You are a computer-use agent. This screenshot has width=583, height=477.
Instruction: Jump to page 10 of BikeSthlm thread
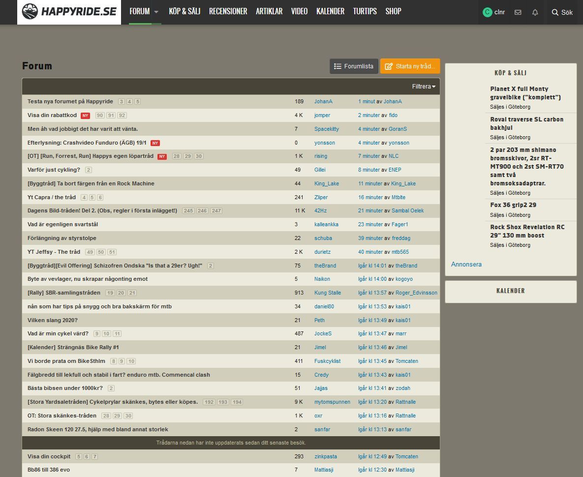[x=131, y=361]
